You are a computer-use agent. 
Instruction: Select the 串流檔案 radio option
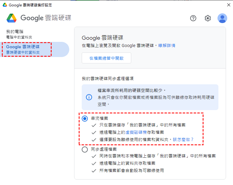point(85,118)
